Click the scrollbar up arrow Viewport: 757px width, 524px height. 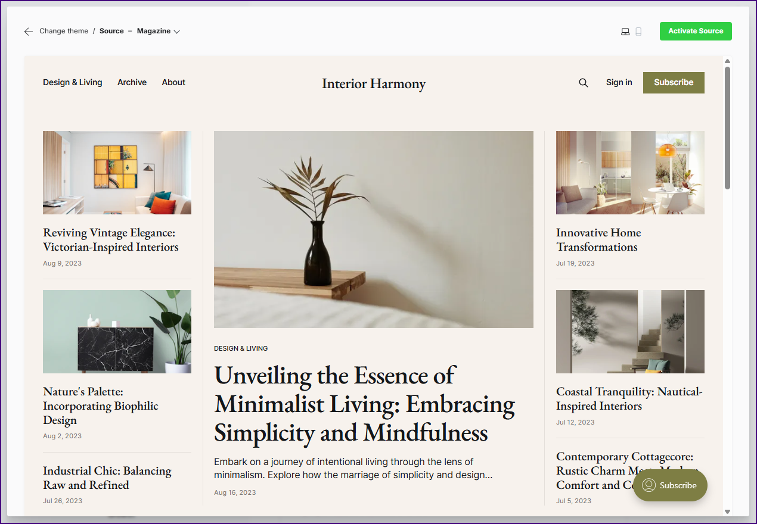click(727, 61)
